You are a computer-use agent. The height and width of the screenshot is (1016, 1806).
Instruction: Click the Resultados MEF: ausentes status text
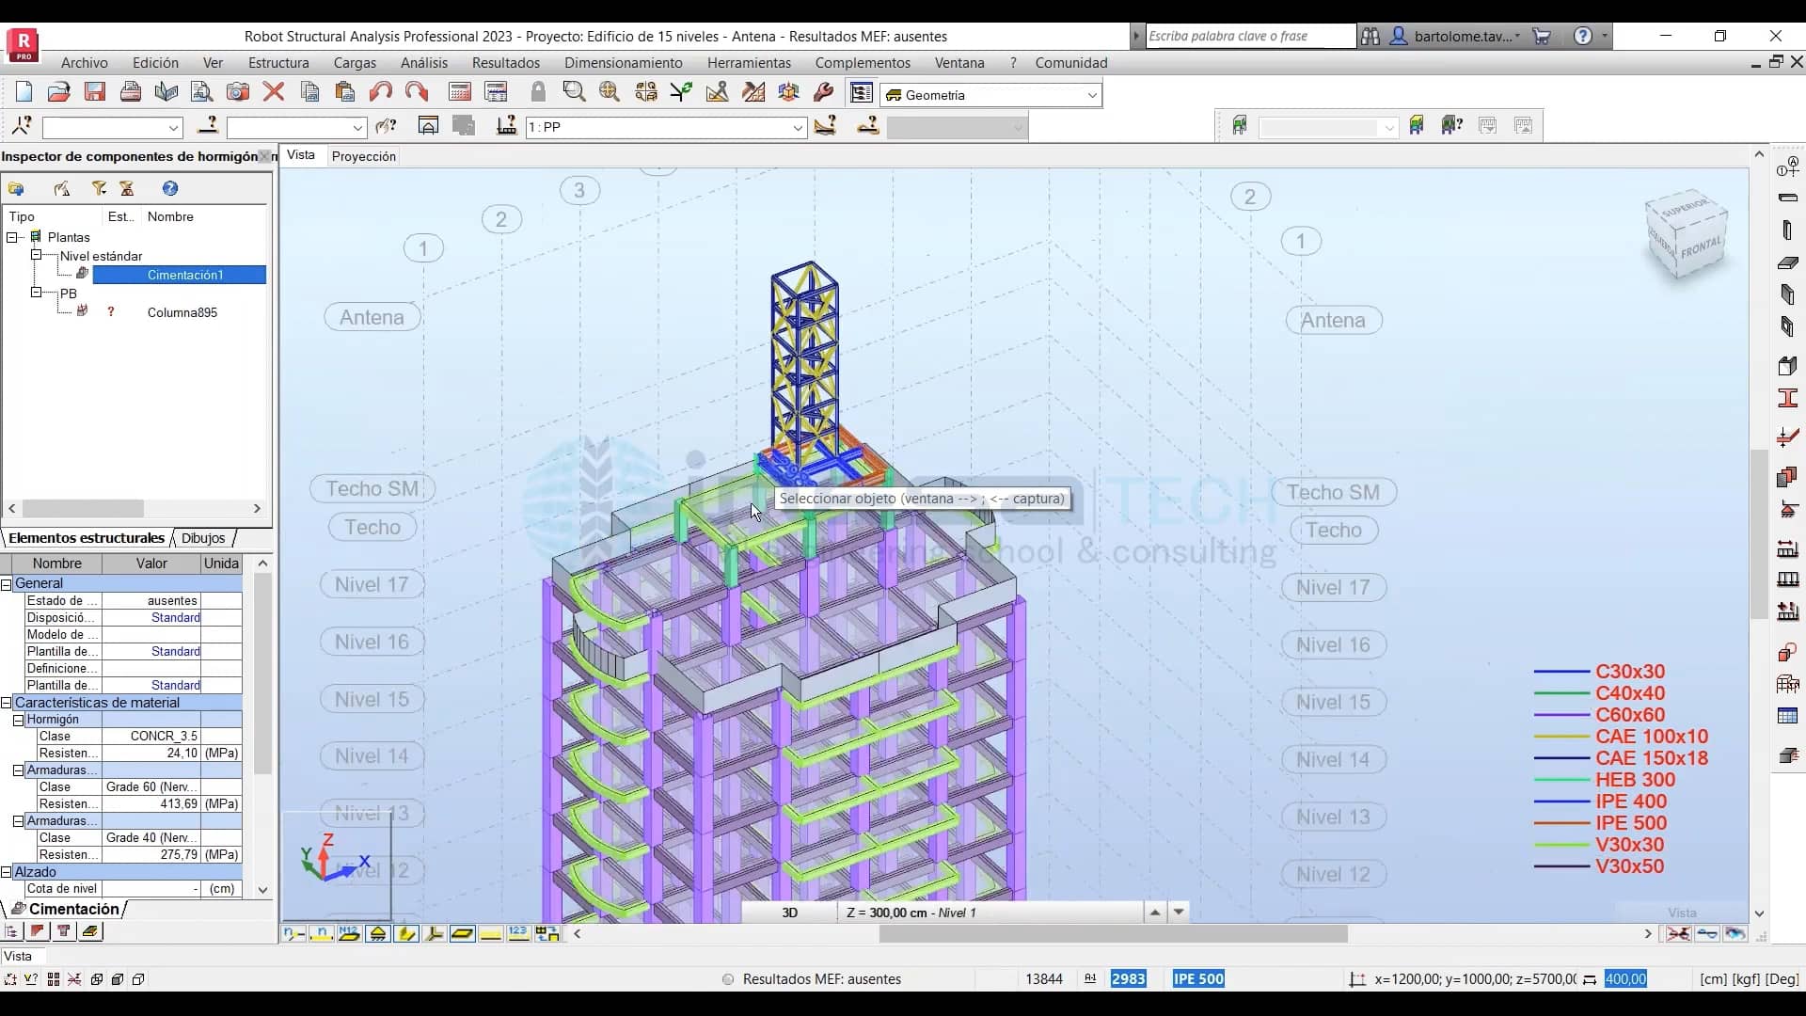823,979
